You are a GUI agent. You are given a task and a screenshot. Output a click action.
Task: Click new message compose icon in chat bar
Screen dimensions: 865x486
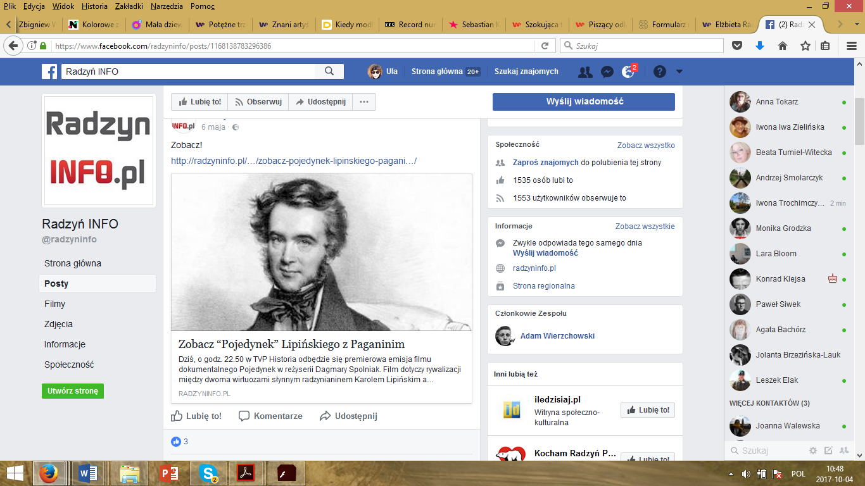point(828,451)
